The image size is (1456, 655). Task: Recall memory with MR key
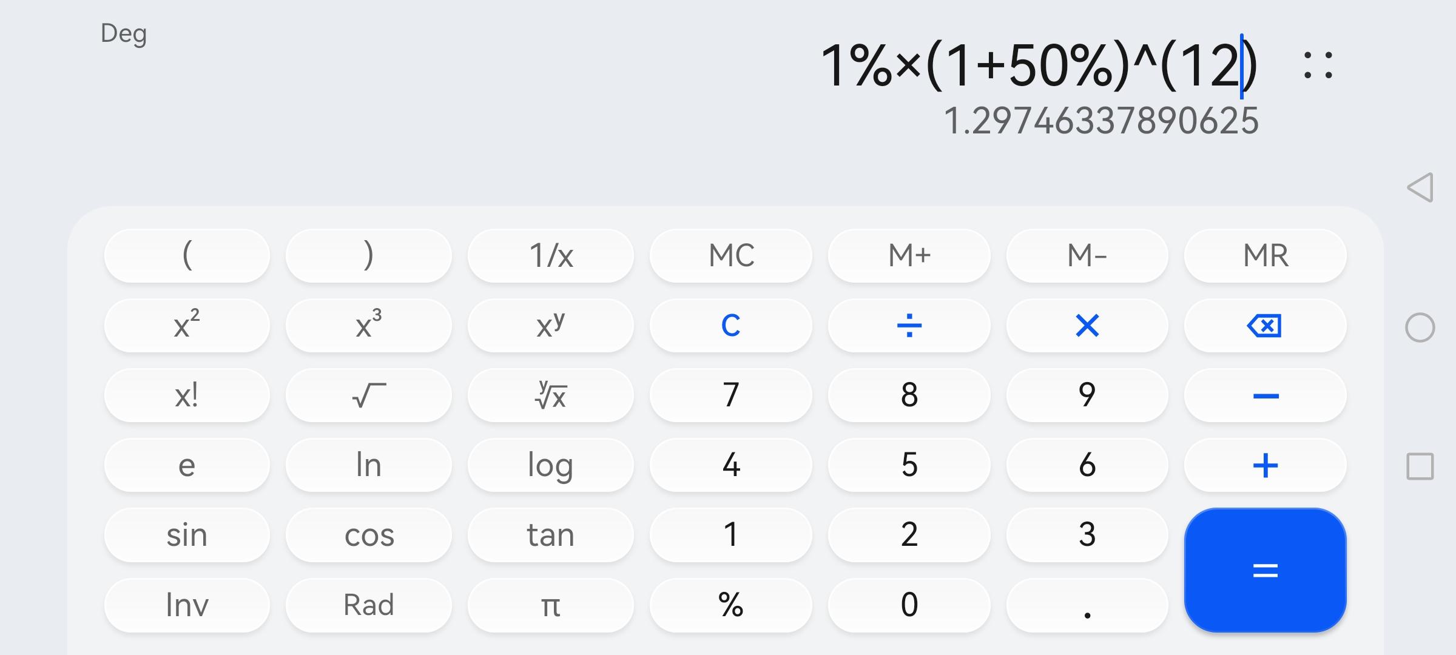click(x=1265, y=255)
